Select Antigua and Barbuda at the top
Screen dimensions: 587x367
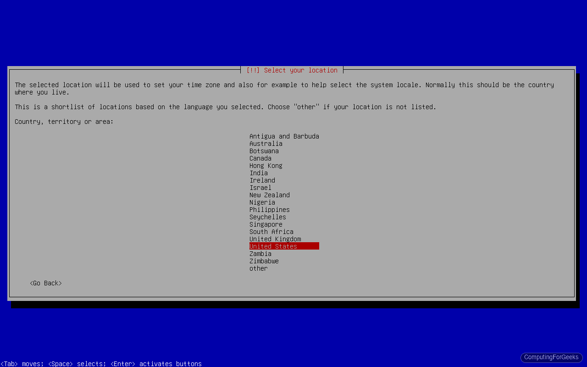point(284,136)
